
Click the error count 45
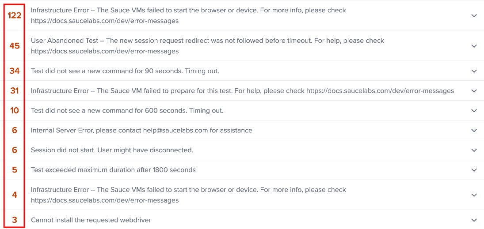coord(15,46)
